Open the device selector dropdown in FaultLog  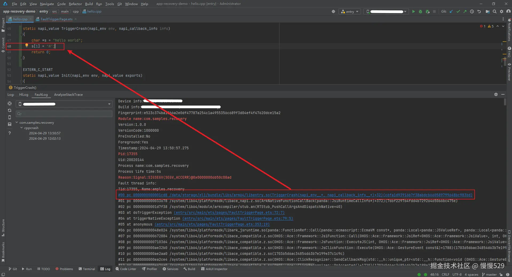point(109,104)
